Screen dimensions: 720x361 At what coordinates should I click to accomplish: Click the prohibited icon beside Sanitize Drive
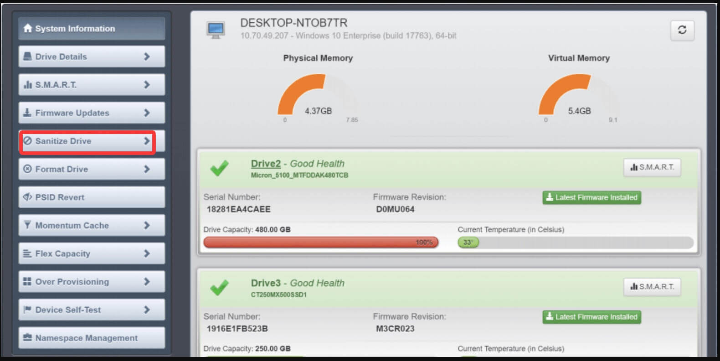click(x=27, y=141)
